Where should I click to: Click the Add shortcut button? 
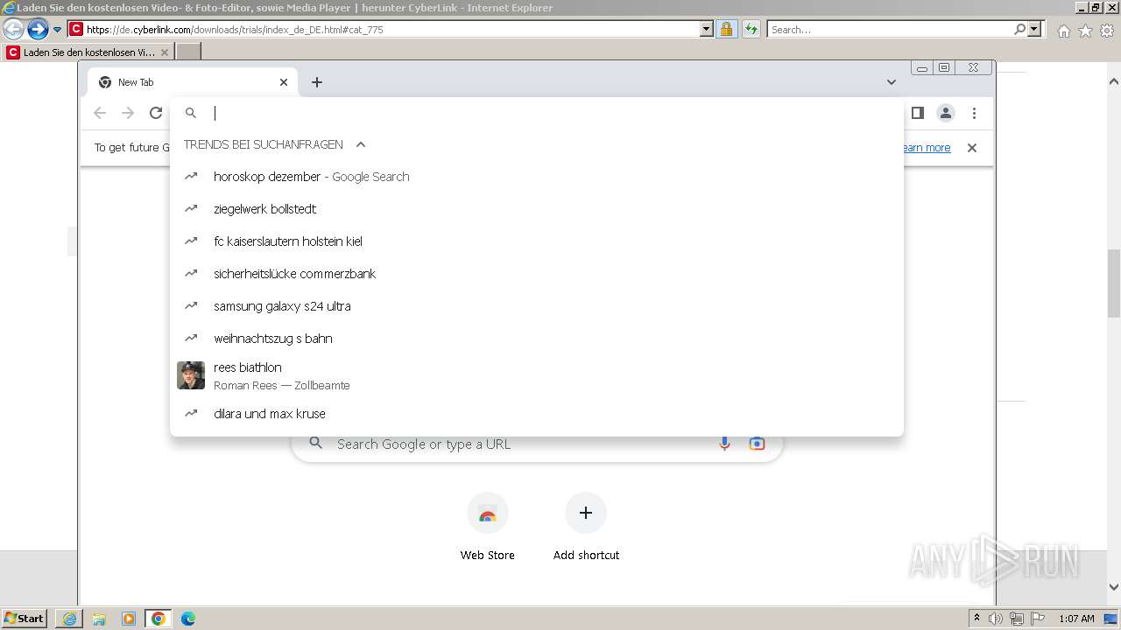coord(586,527)
